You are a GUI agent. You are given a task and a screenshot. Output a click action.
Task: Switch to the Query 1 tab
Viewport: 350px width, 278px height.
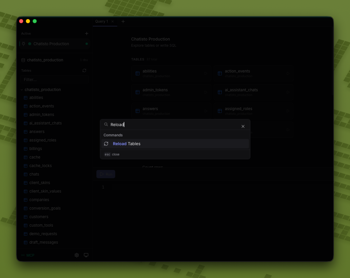(102, 21)
